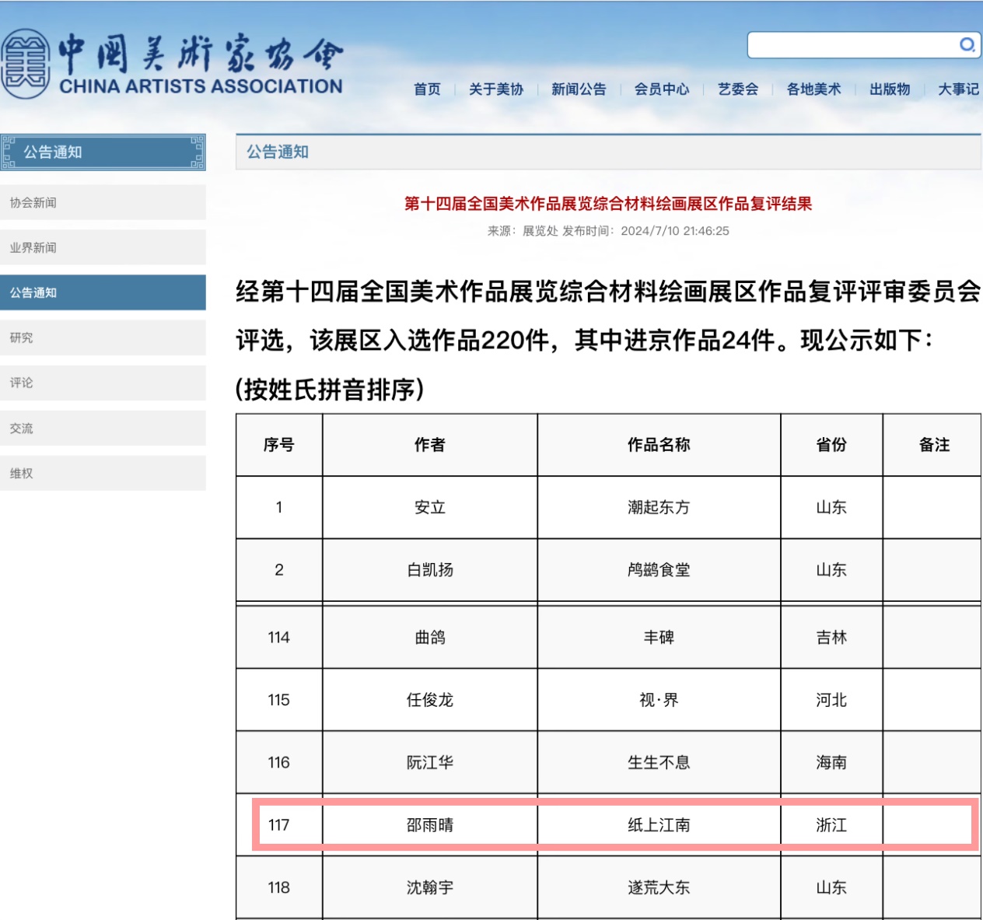Open 研究 section in the sidebar
Image resolution: width=983 pixels, height=920 pixels.
22,338
